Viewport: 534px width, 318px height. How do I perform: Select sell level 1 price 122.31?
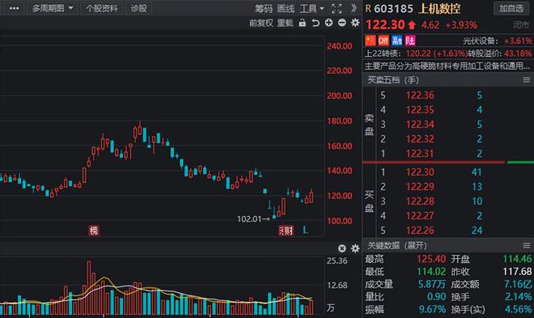[x=420, y=154]
